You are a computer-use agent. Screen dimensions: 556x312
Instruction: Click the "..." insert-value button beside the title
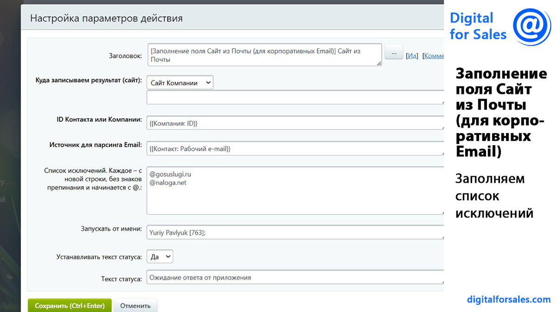click(x=394, y=52)
